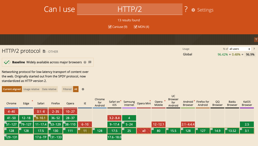
Task: Click the Firefox 131-133 cell
Action: coord(55,137)
